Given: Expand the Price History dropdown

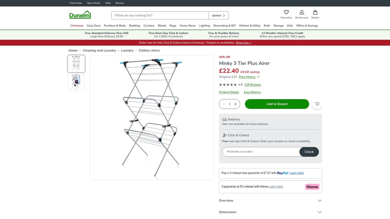Looking at the screenshot, I should (248, 77).
